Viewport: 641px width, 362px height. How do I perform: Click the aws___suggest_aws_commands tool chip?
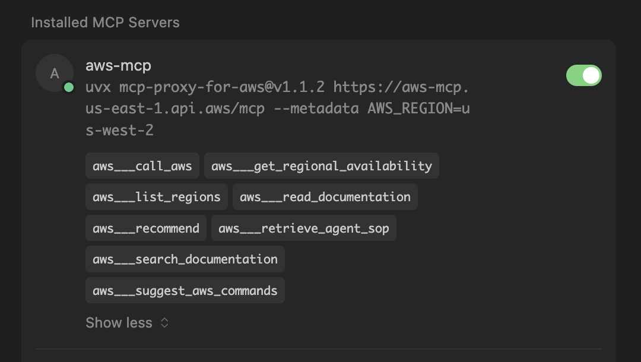pyautogui.click(x=185, y=291)
